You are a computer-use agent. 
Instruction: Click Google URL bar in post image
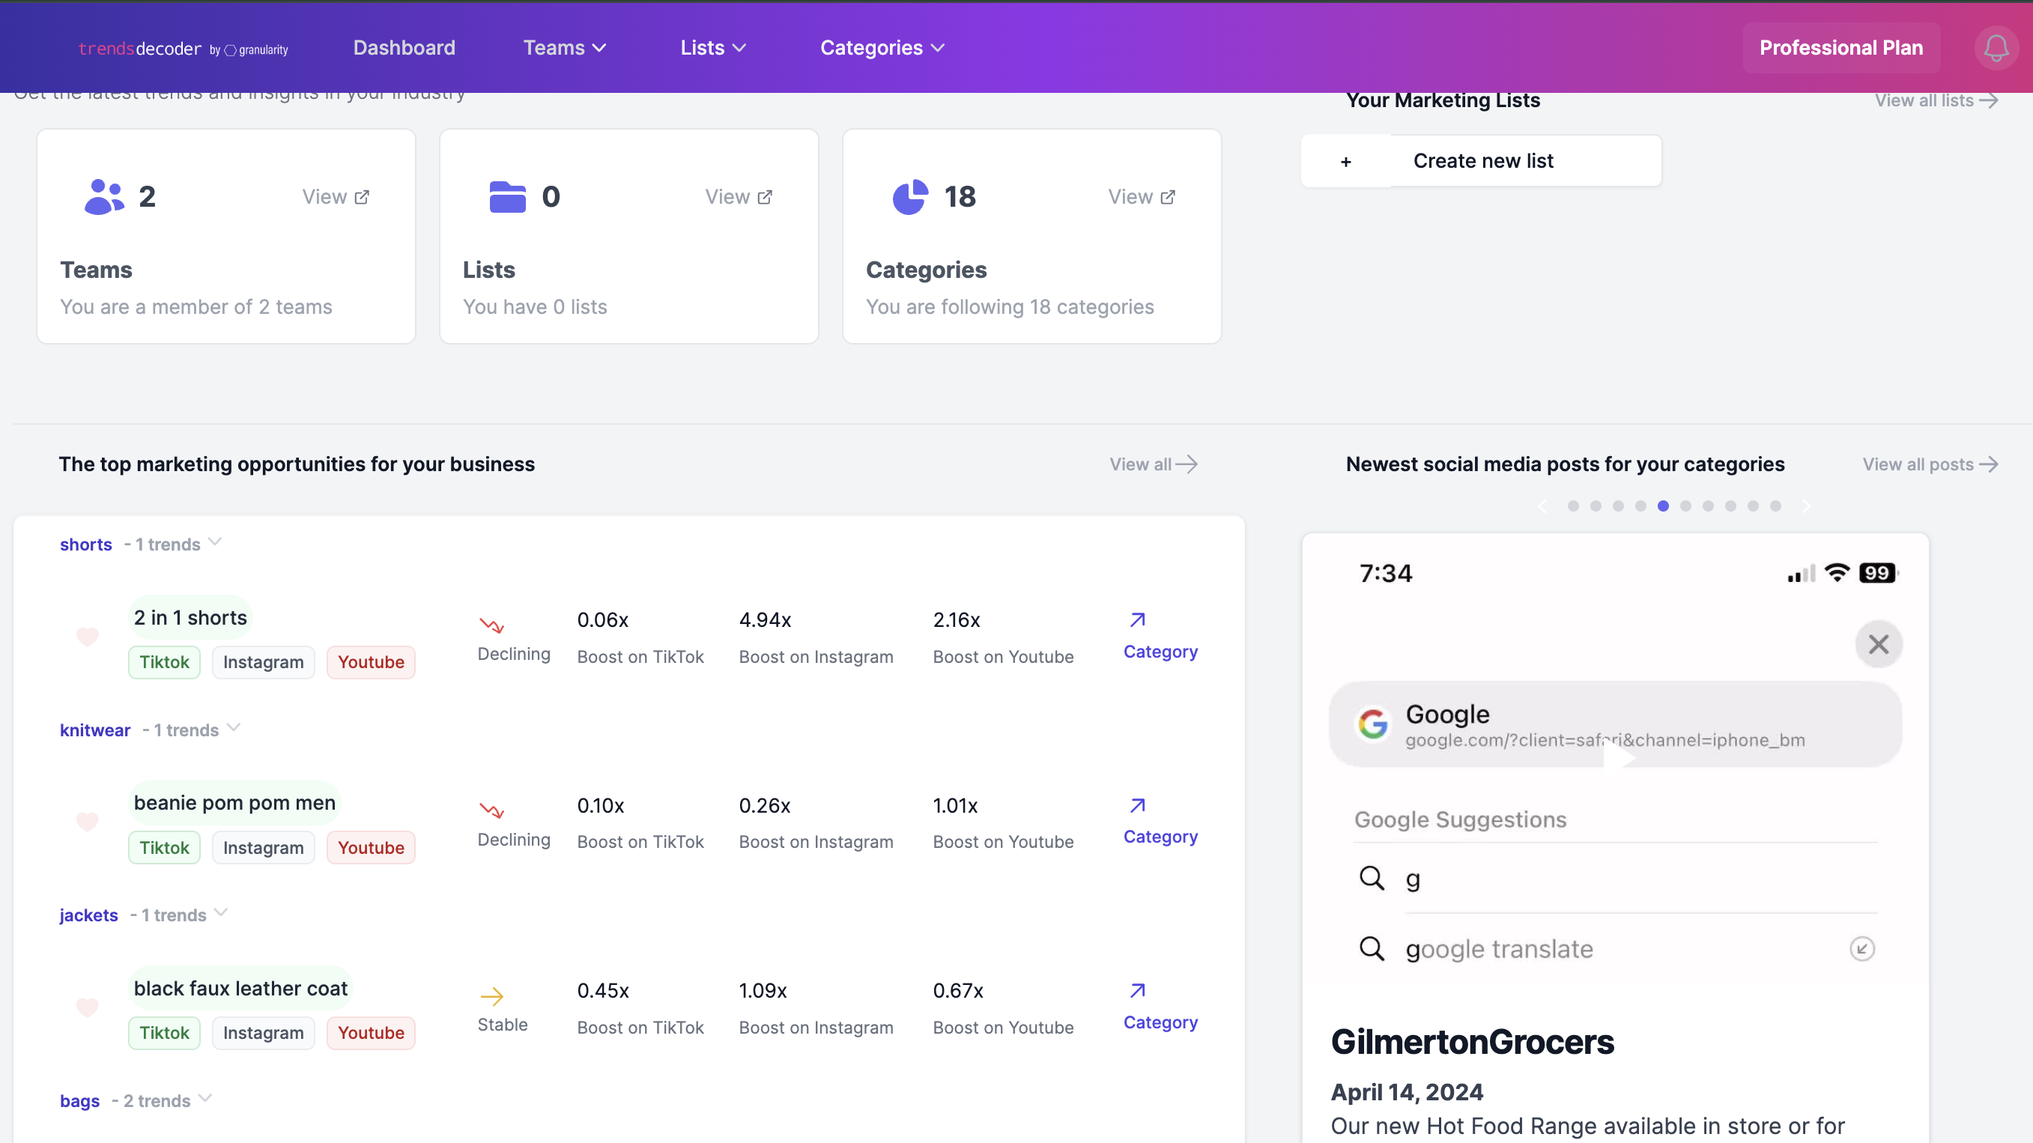point(1615,724)
